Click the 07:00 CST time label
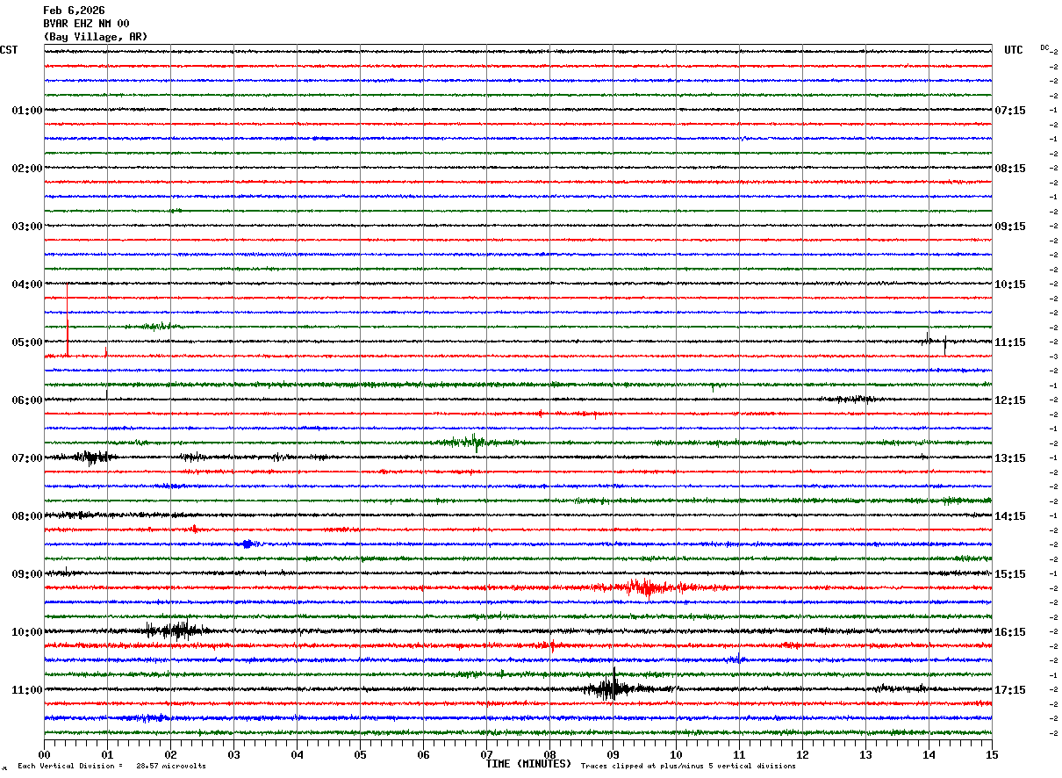 pos(26,458)
